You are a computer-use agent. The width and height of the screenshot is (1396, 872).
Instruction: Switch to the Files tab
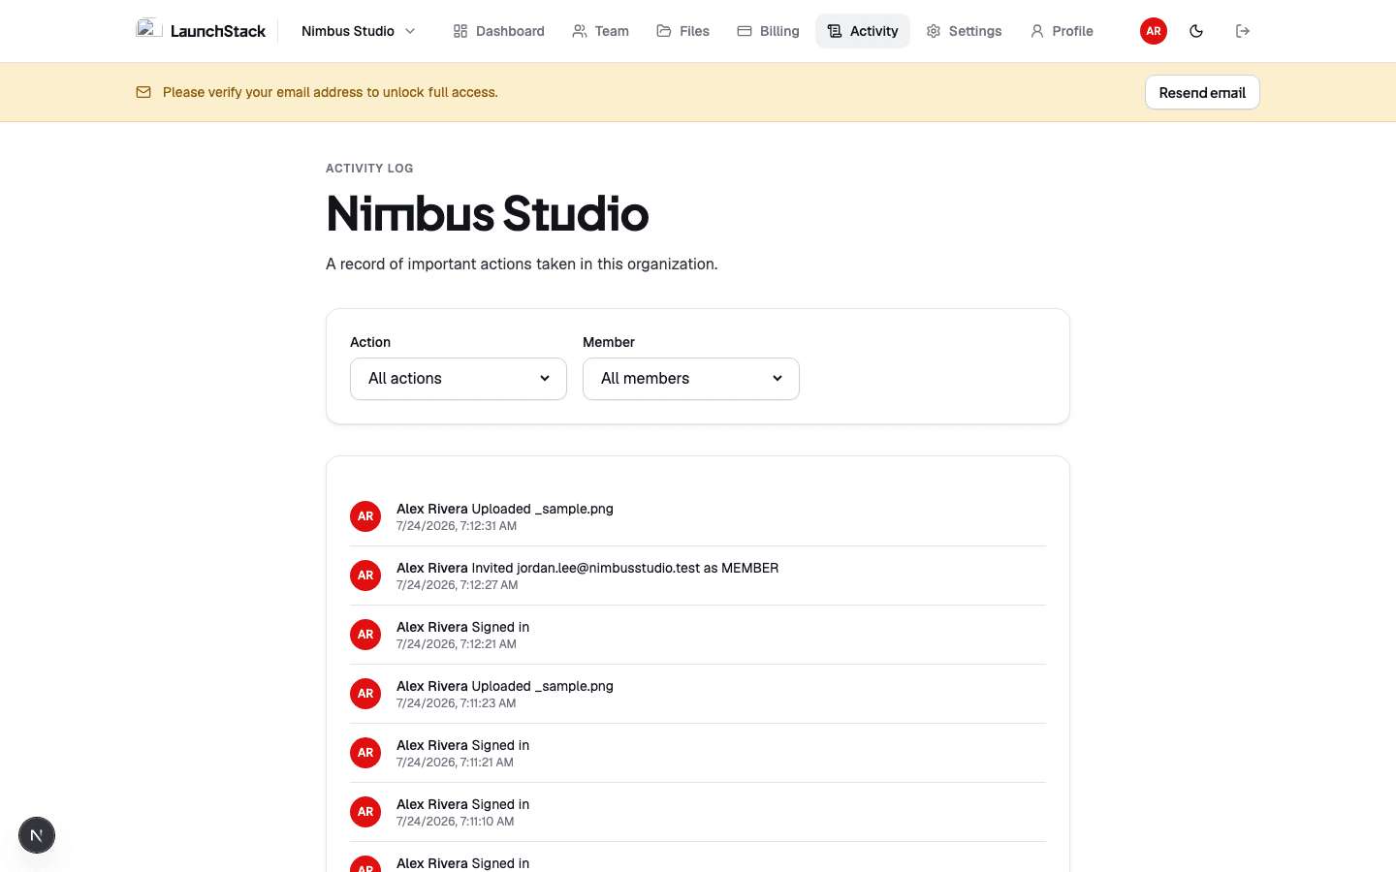pyautogui.click(x=682, y=31)
